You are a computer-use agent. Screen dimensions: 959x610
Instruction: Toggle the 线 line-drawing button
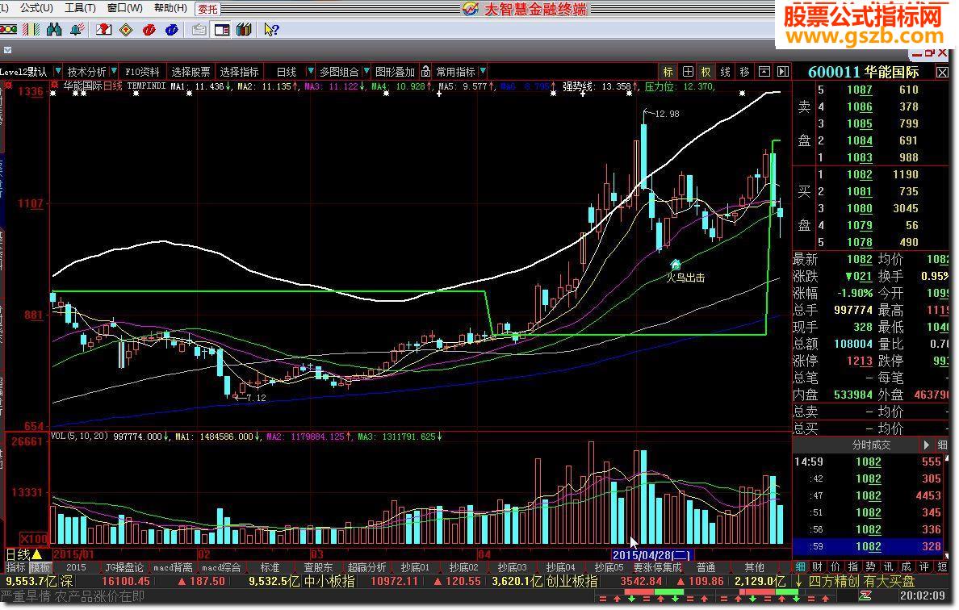coord(726,72)
